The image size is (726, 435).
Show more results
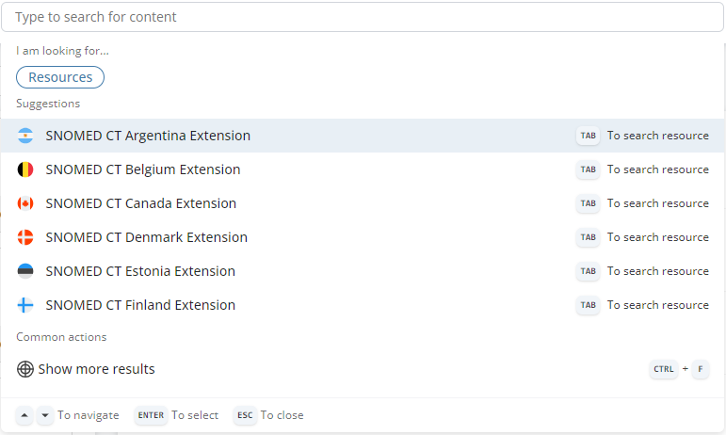tap(96, 369)
